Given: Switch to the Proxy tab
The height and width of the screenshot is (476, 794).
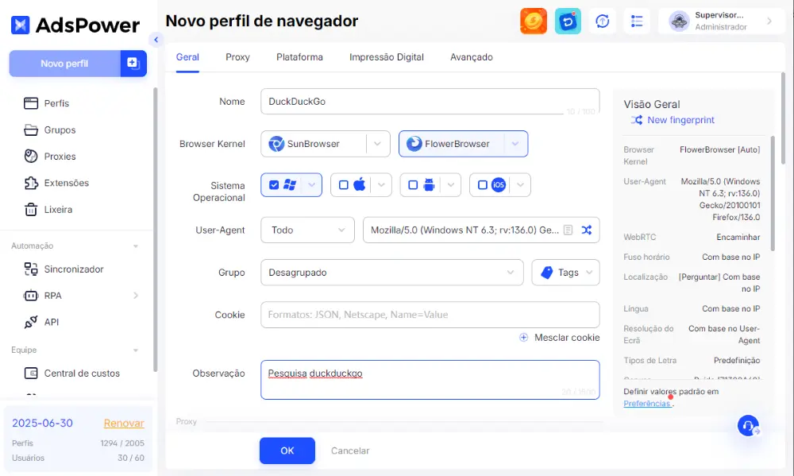Looking at the screenshot, I should point(237,57).
